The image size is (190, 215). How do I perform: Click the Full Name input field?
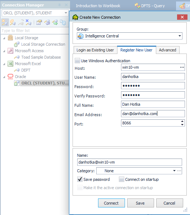pos(153,104)
